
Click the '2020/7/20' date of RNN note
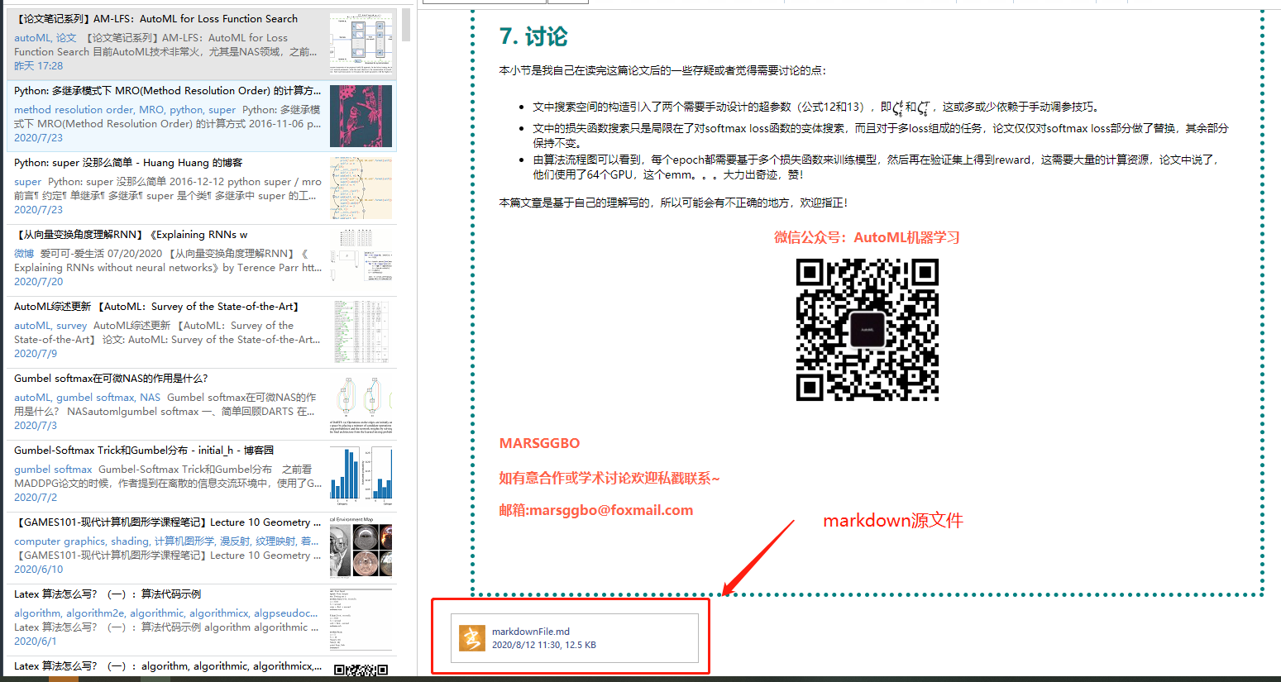tap(38, 282)
